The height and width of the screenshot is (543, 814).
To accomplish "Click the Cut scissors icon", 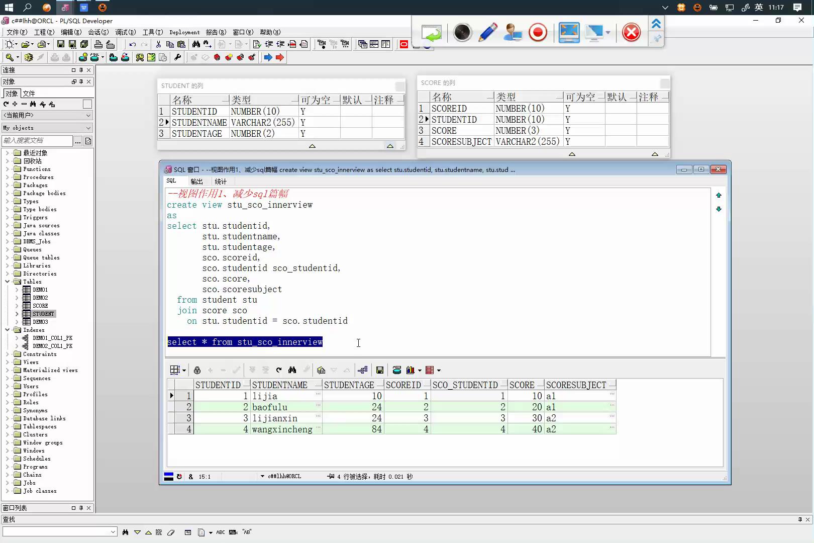I will click(158, 44).
